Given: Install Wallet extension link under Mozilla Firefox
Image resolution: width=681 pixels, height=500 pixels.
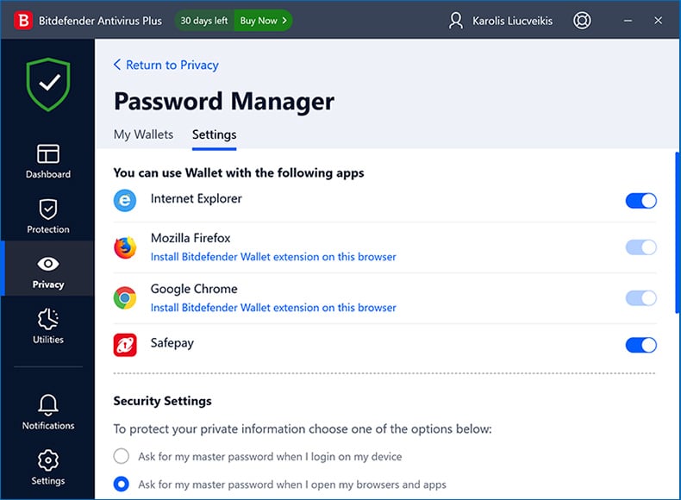Looking at the screenshot, I should [273, 257].
